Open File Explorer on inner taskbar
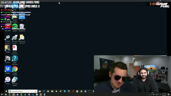This screenshot has height=96, width=171. (x=52, y=91)
